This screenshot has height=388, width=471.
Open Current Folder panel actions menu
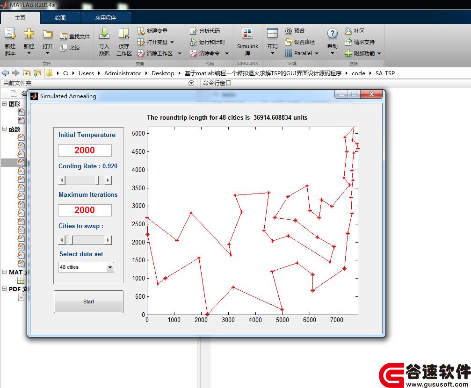pos(191,83)
